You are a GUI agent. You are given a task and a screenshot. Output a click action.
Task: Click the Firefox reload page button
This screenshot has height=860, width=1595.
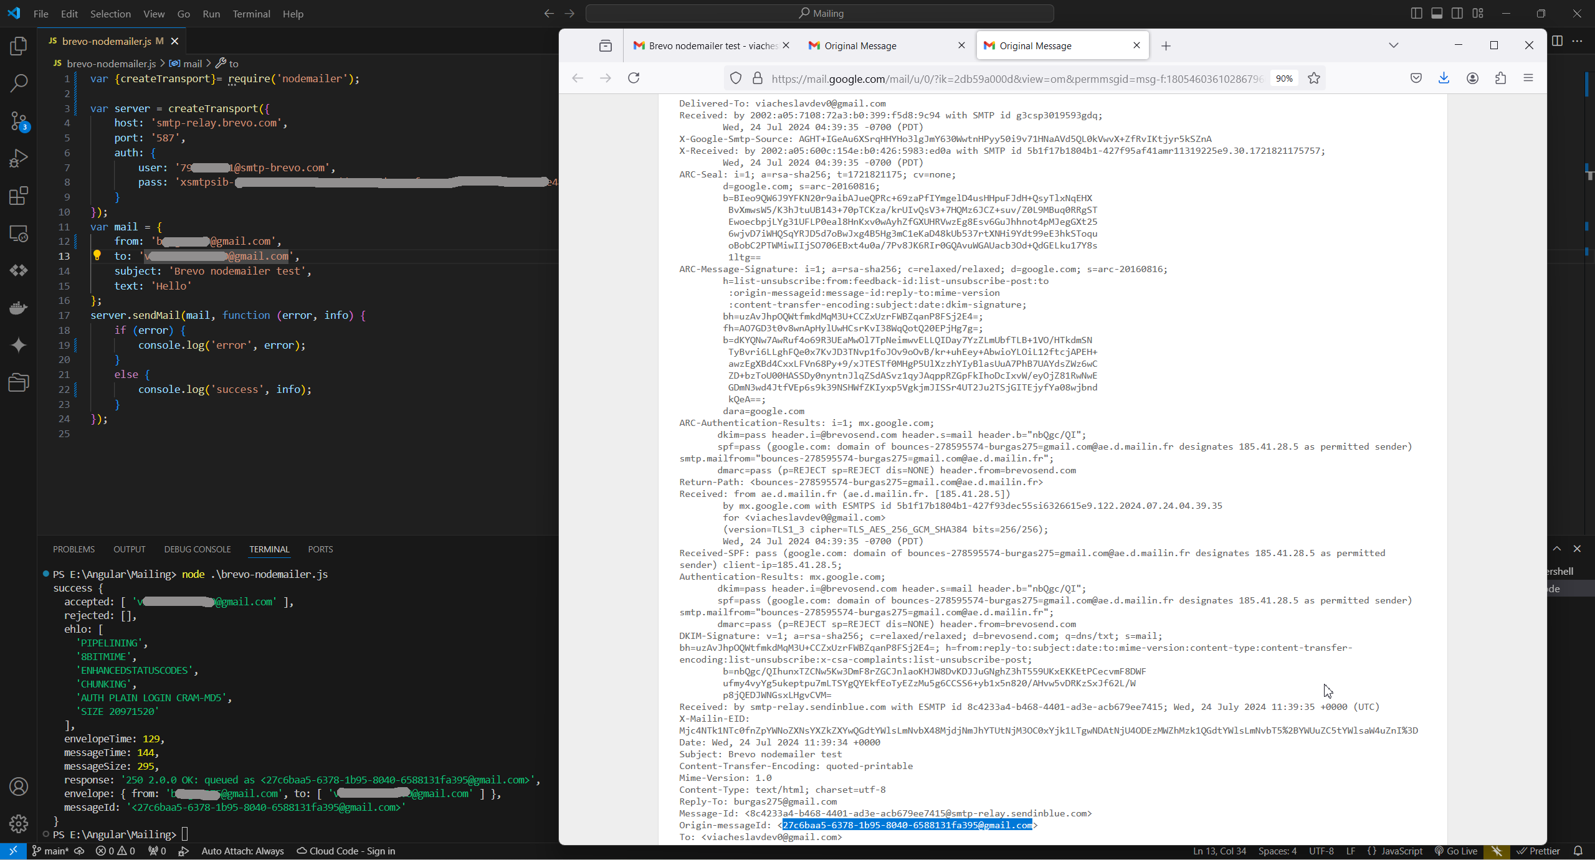(634, 78)
